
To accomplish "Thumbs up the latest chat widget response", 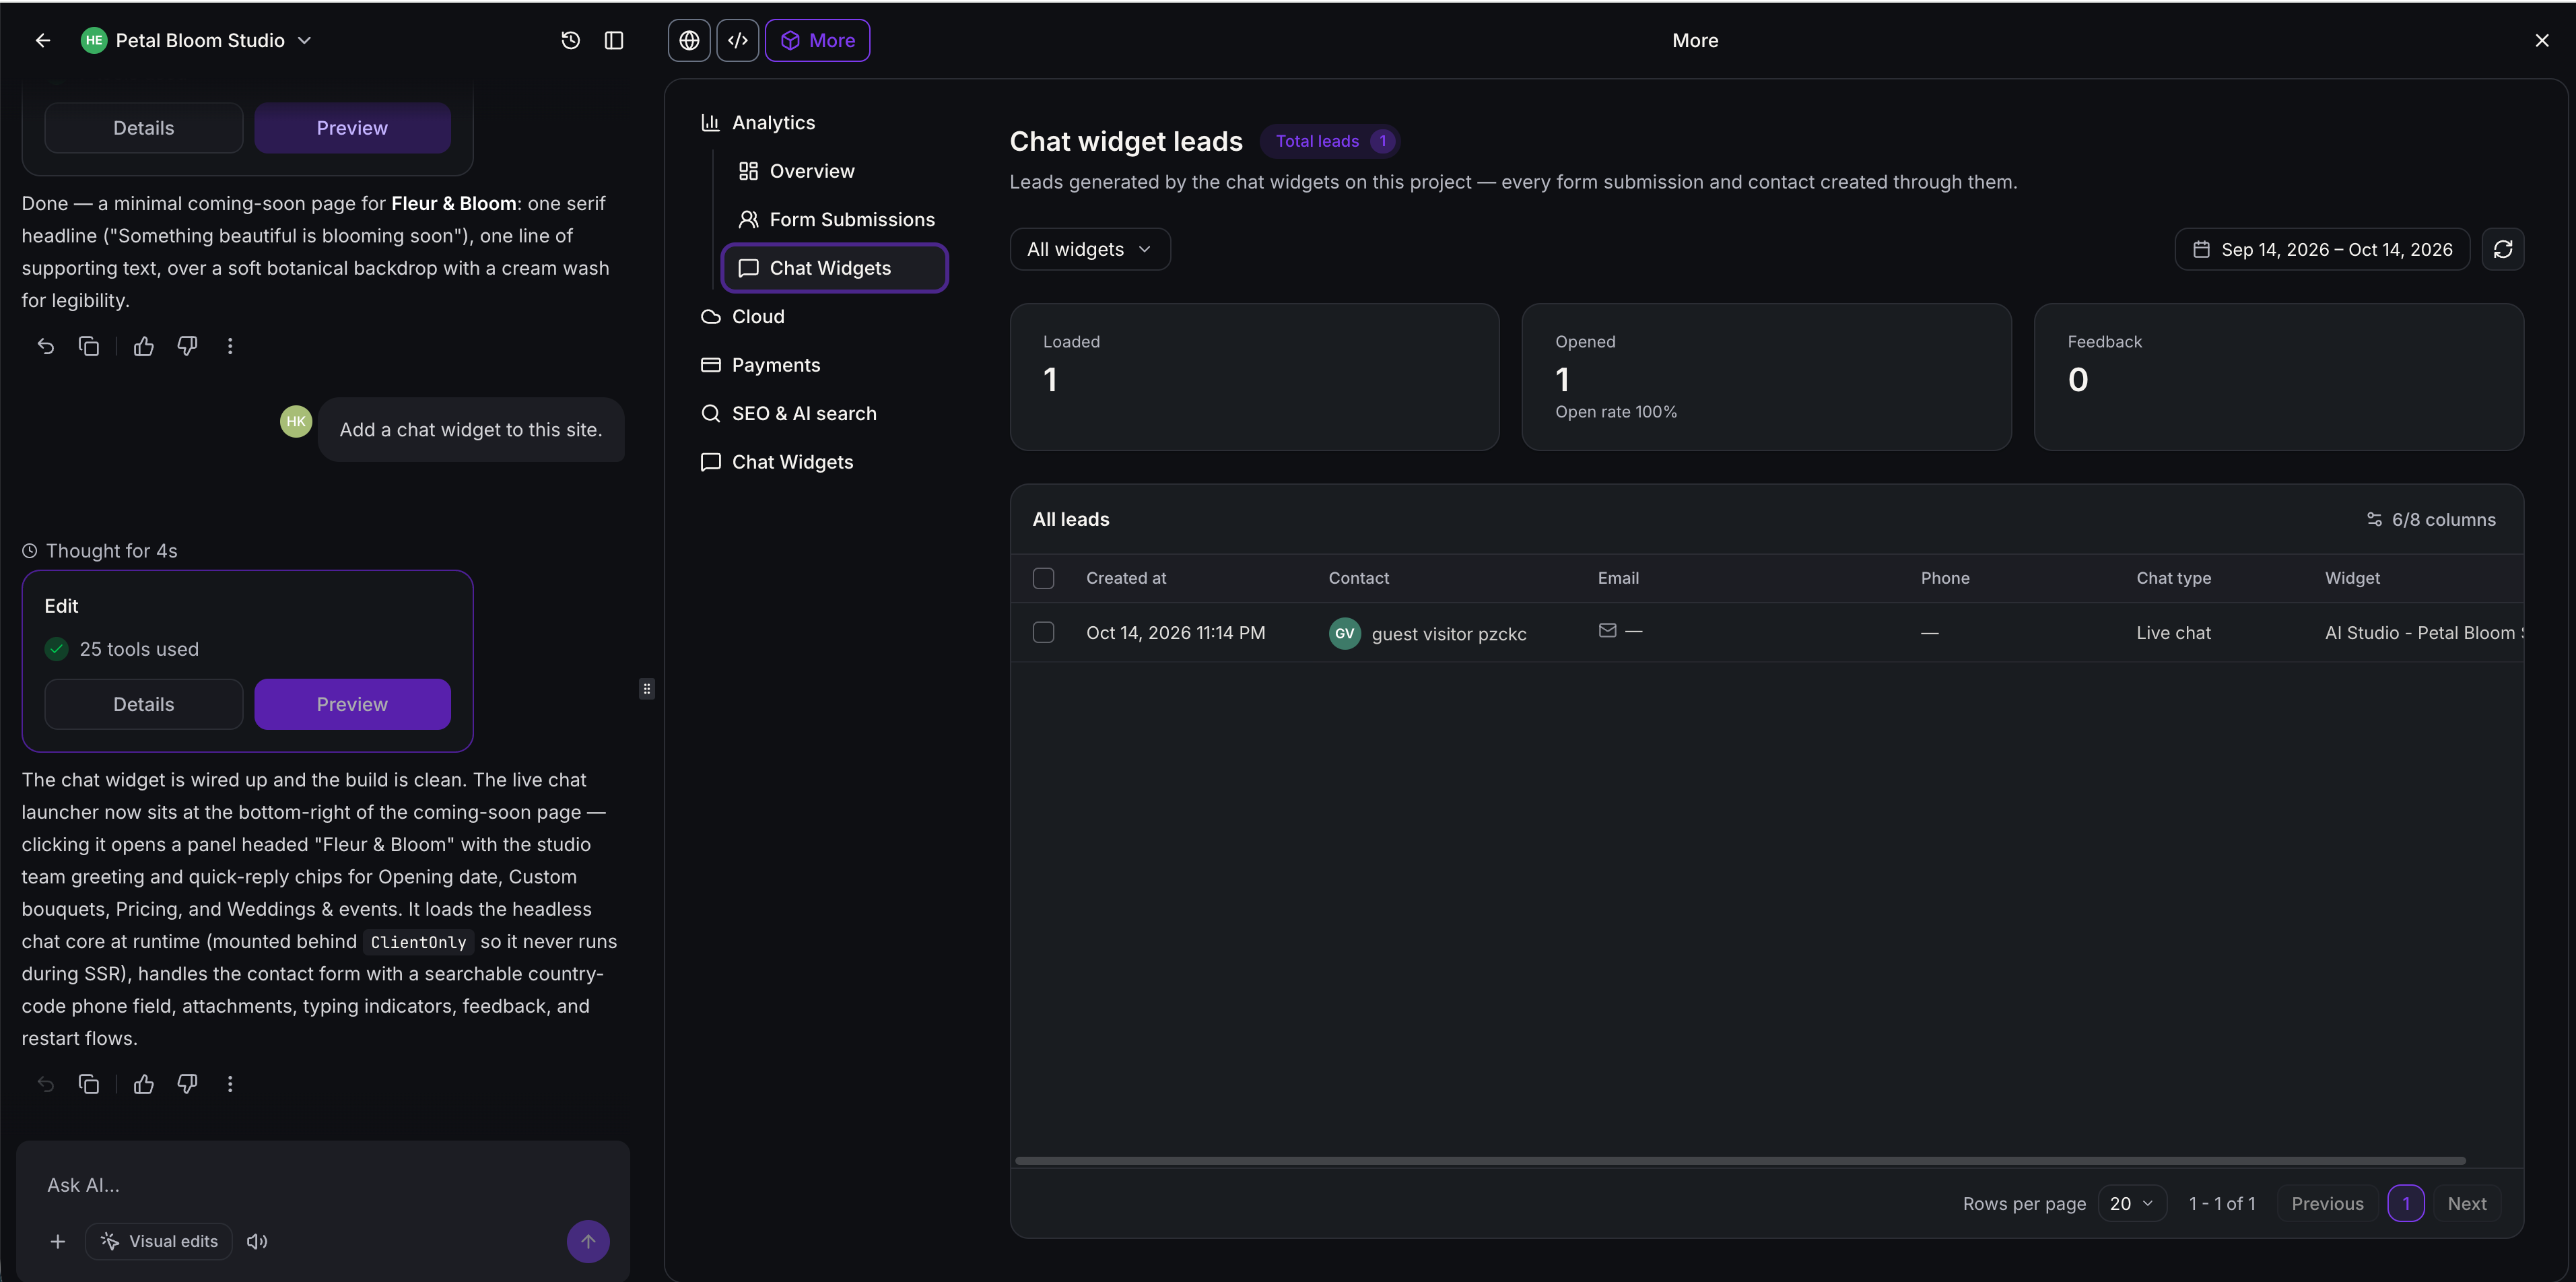I will [144, 1084].
